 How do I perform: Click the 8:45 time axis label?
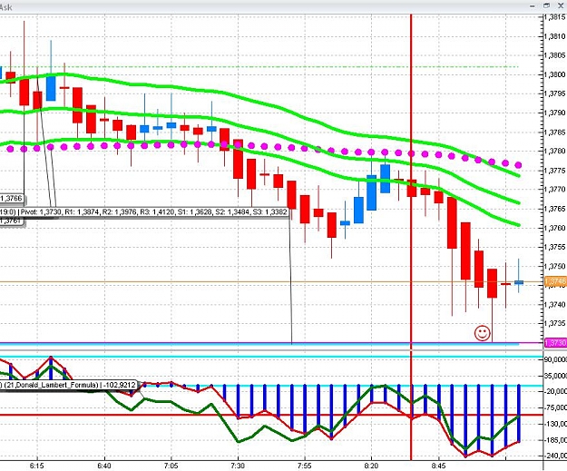(x=438, y=466)
